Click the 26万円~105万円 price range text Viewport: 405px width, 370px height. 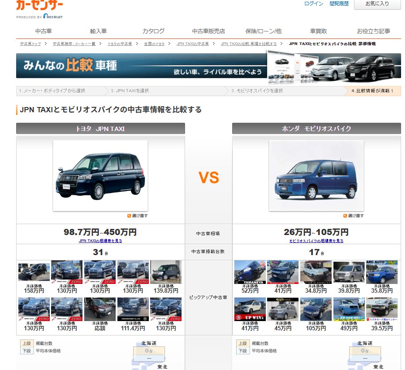point(316,232)
